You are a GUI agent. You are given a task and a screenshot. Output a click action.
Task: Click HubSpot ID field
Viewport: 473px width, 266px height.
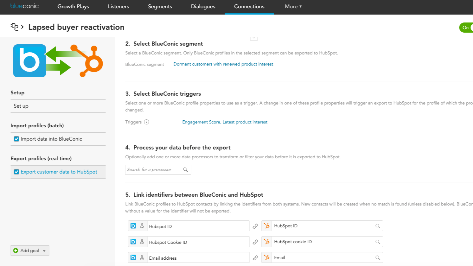(x=328, y=226)
